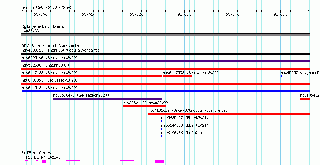Viewport: 320px width, 165px height.
Task: Click the 93703k ruler position
Action: click(x=184, y=14)
